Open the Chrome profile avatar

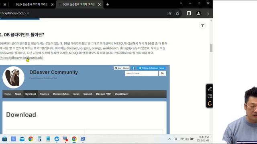pos(198,13)
